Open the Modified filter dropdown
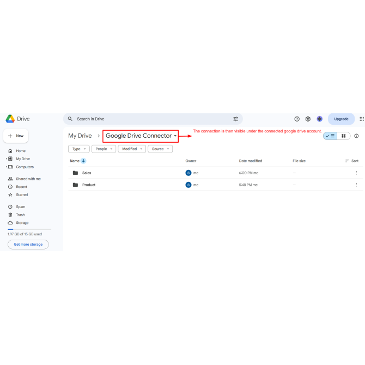 pyautogui.click(x=132, y=149)
